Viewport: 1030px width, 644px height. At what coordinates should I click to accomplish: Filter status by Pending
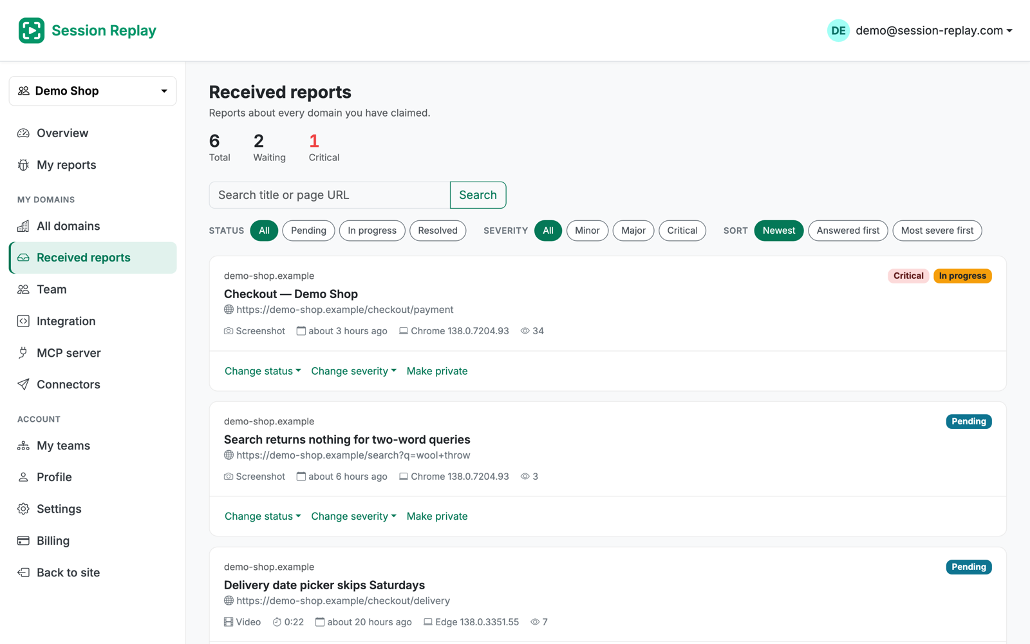(x=308, y=231)
